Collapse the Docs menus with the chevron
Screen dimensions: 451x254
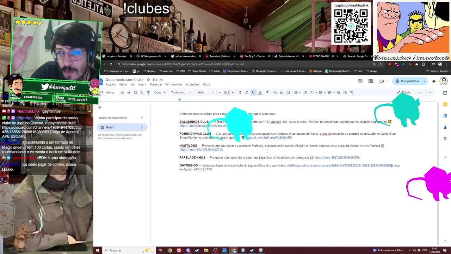[x=430, y=92]
